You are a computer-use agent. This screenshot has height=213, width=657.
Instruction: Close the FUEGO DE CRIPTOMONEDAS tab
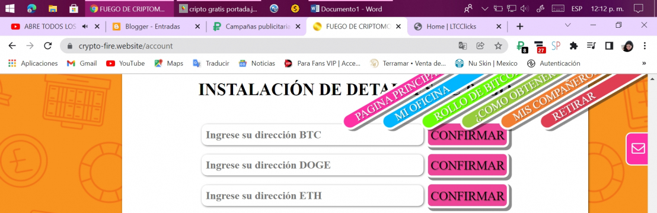point(398,27)
